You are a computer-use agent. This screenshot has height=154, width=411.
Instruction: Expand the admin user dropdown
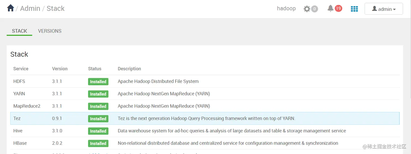coord(384,9)
